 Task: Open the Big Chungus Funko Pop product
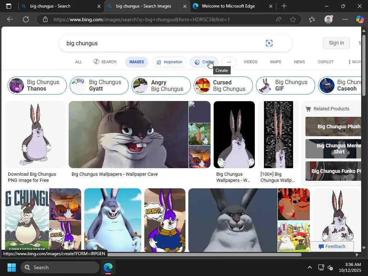333,171
